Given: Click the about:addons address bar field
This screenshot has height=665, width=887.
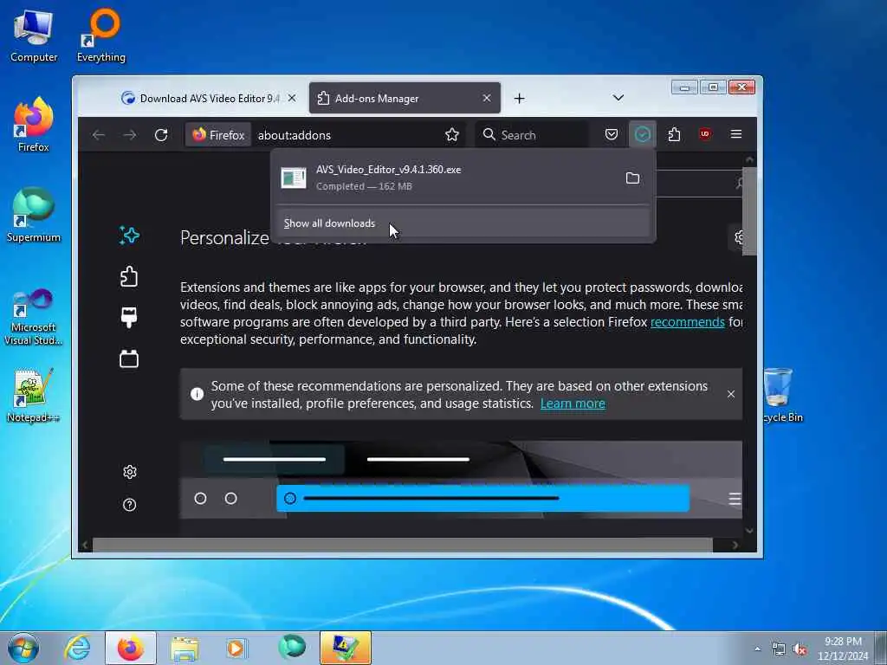Looking at the screenshot, I should click(x=348, y=134).
